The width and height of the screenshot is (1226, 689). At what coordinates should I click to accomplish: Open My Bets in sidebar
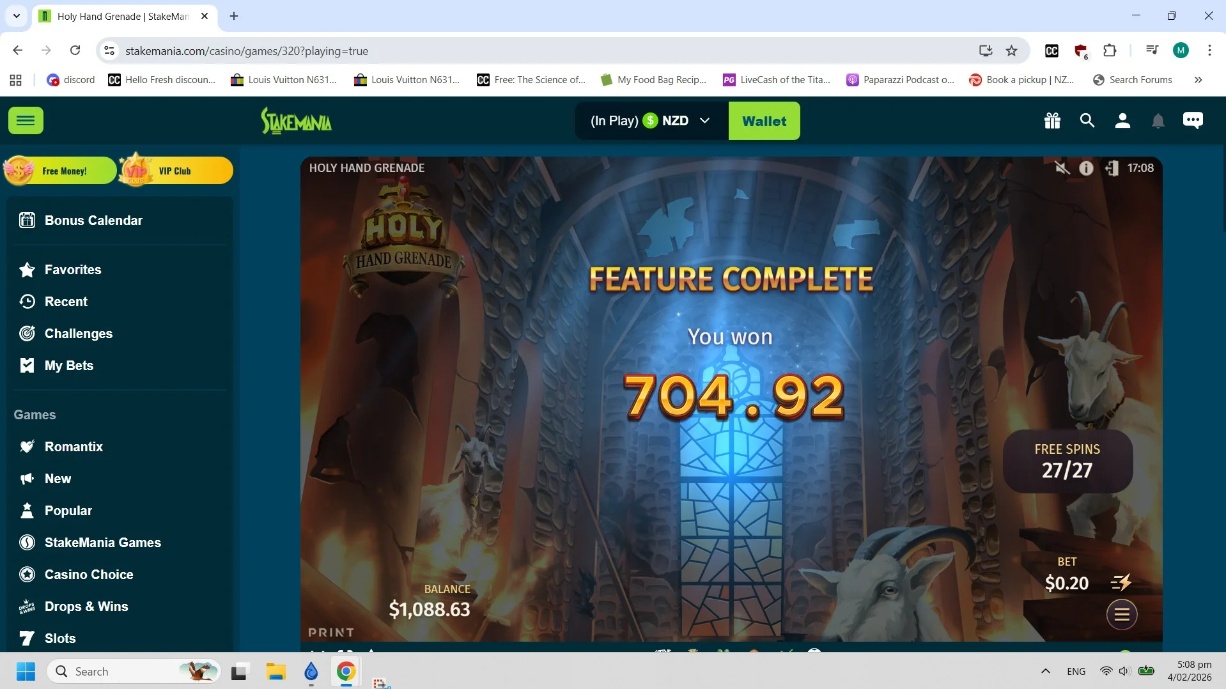[x=69, y=366]
